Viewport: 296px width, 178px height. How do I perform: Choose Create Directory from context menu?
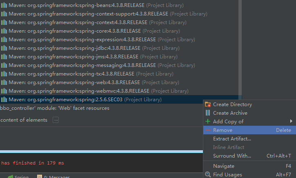point(249,105)
